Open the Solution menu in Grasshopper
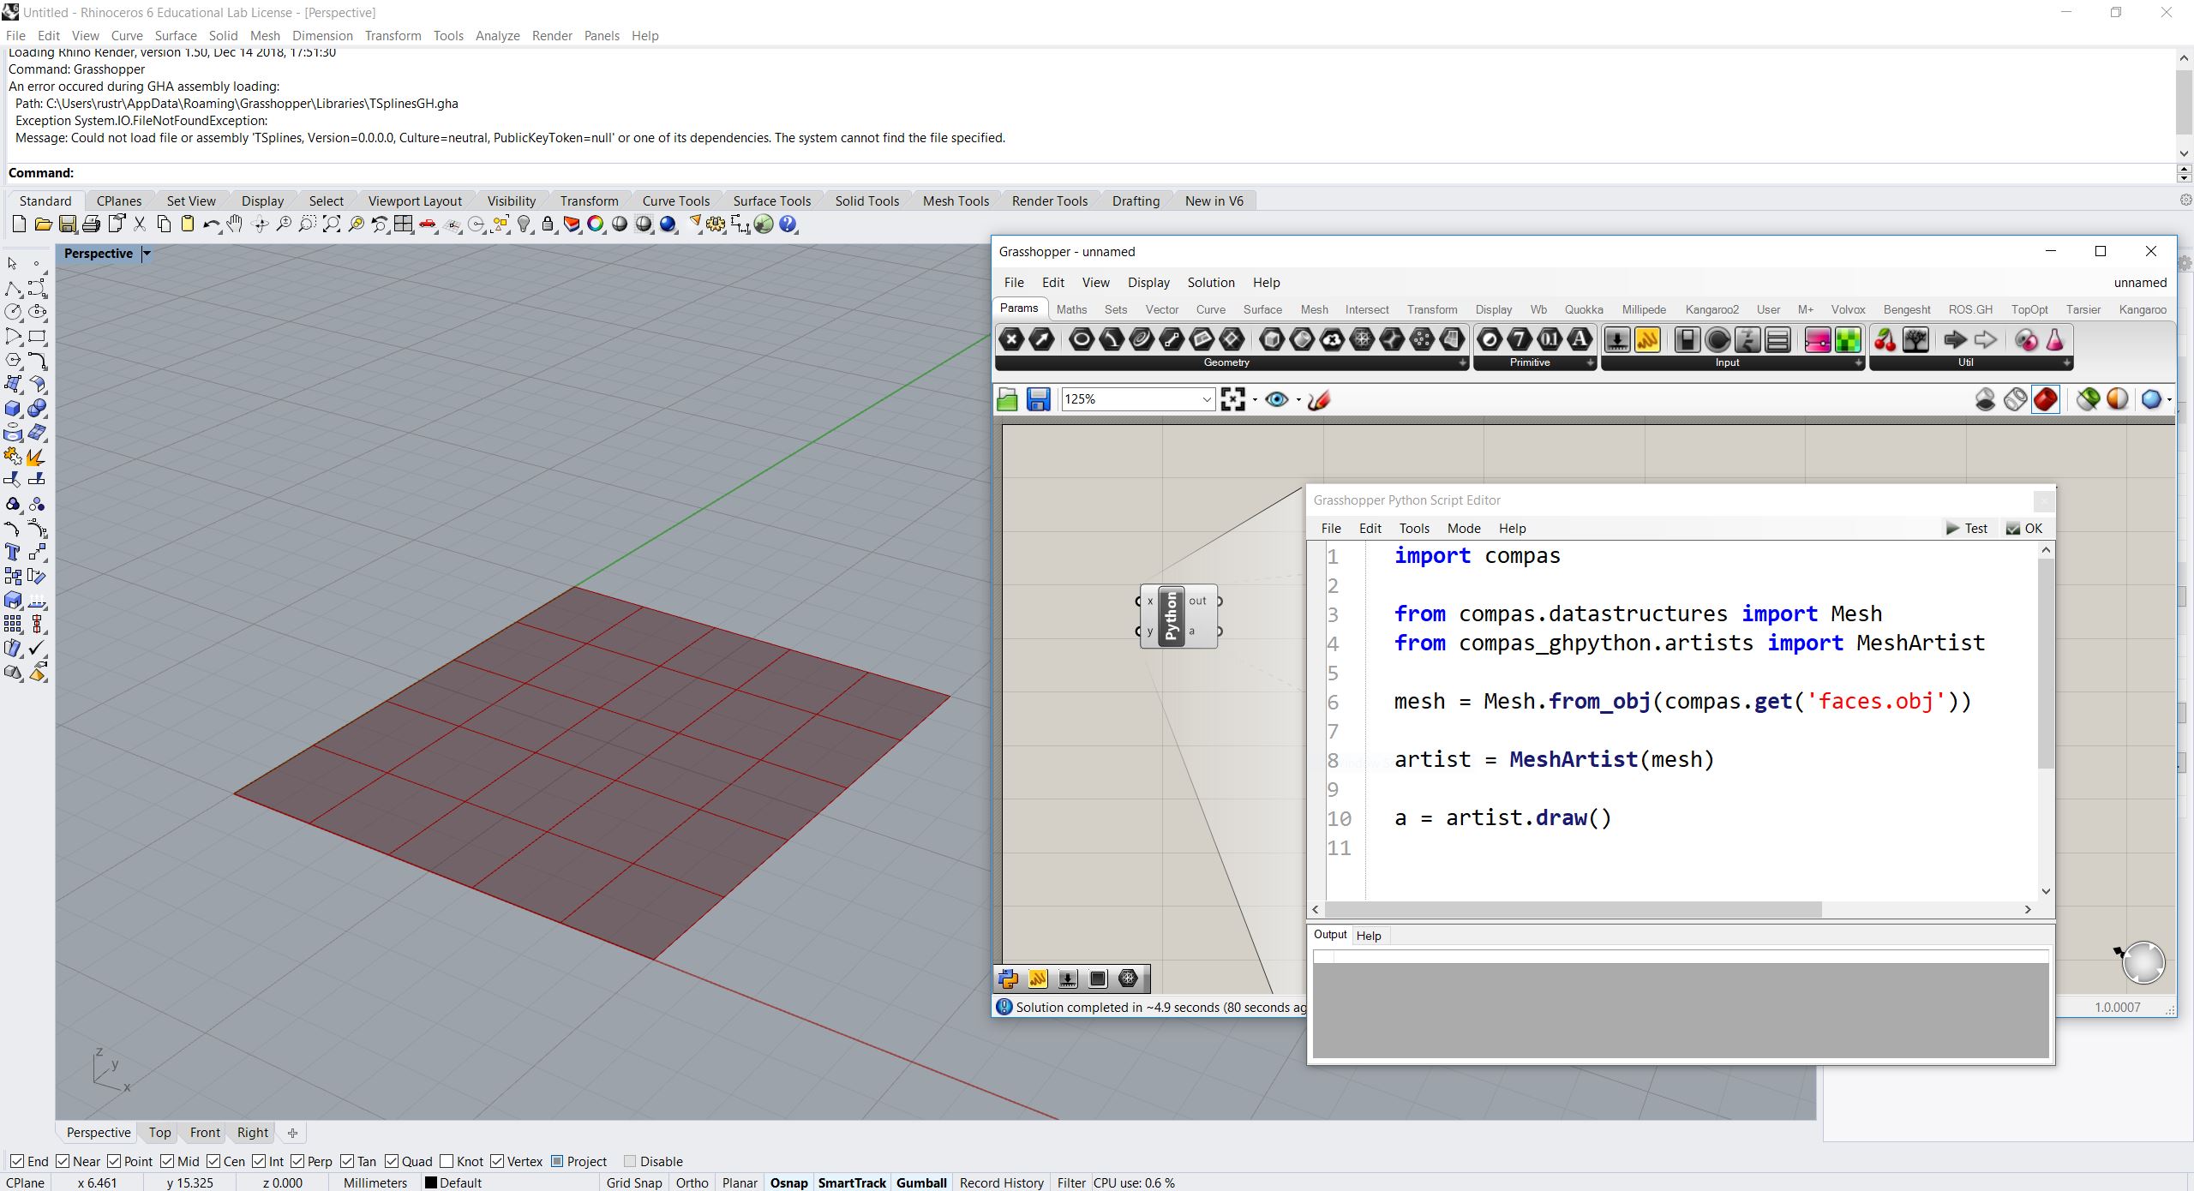 coord(1210,283)
